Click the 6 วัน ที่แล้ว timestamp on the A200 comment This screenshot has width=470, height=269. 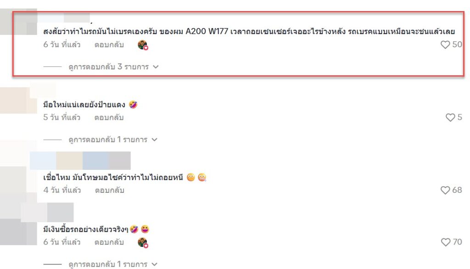(x=62, y=45)
